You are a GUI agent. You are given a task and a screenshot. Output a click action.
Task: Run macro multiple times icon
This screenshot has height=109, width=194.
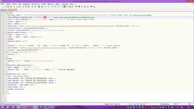(85, 7)
